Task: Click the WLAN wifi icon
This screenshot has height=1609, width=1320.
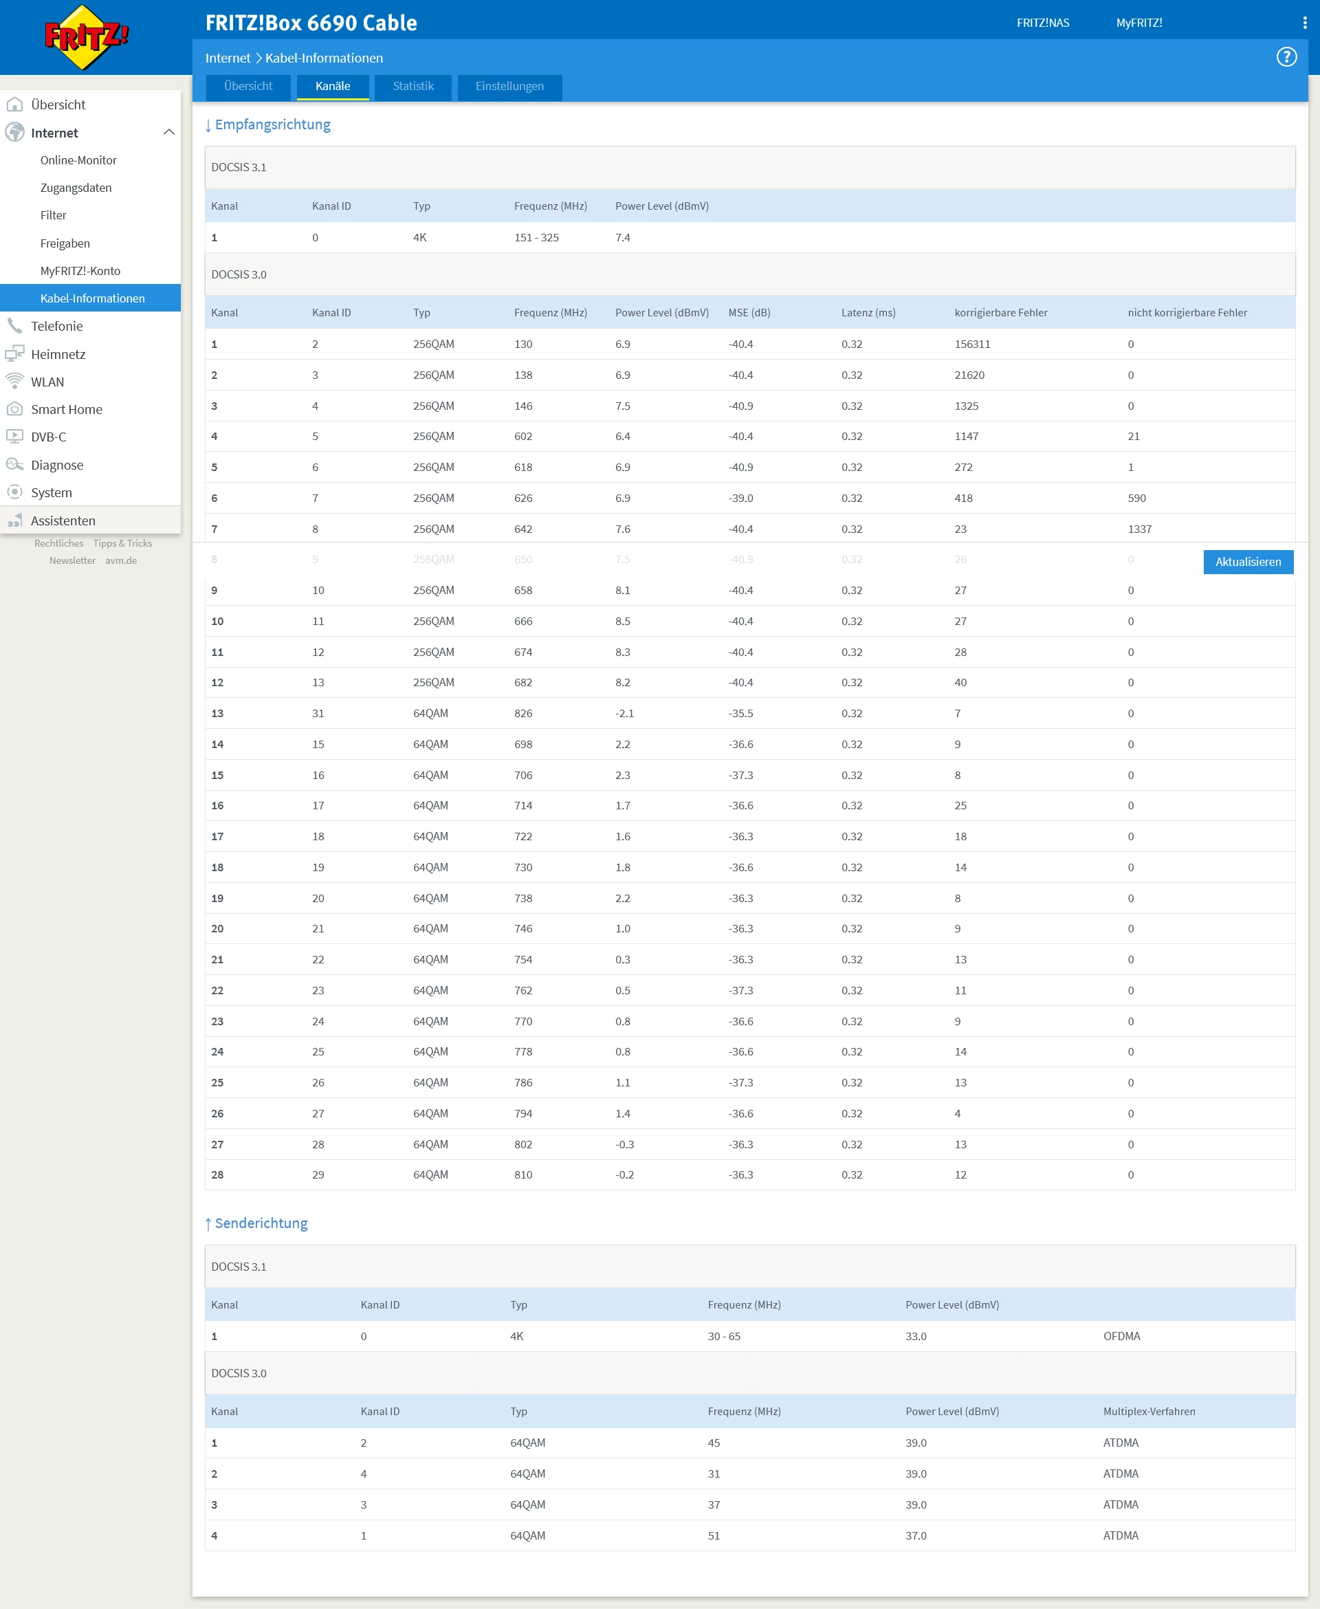Action: tap(14, 382)
